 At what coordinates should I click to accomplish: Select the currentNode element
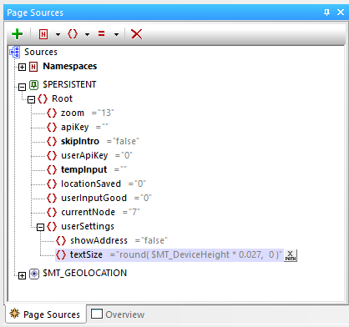pyautogui.click(x=88, y=212)
